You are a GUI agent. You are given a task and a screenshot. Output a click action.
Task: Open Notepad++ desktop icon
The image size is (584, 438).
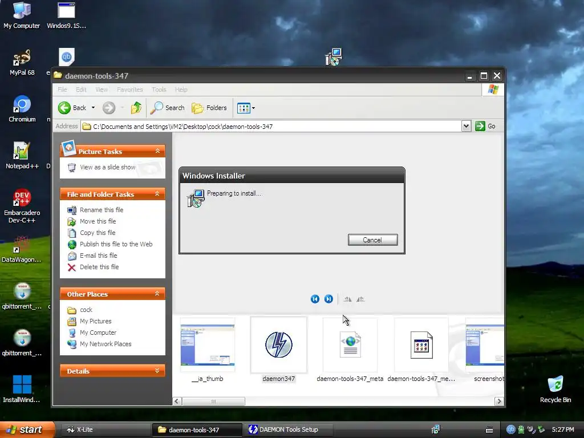[x=22, y=156]
